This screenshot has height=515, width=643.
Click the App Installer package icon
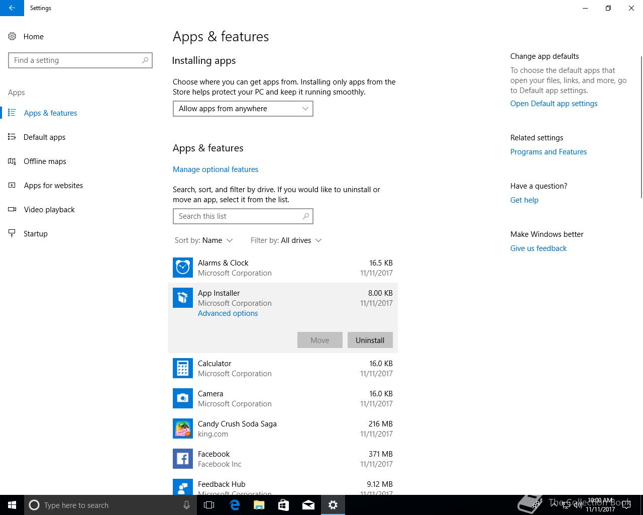click(x=183, y=298)
